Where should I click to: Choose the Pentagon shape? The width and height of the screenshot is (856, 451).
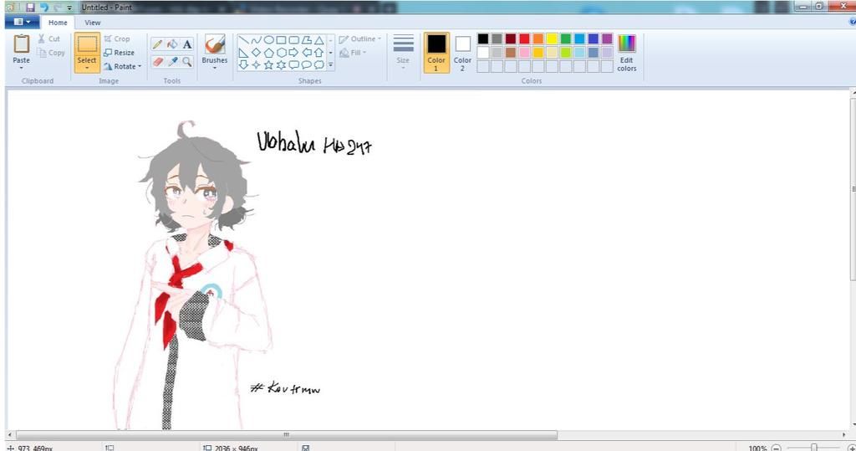tap(268, 53)
